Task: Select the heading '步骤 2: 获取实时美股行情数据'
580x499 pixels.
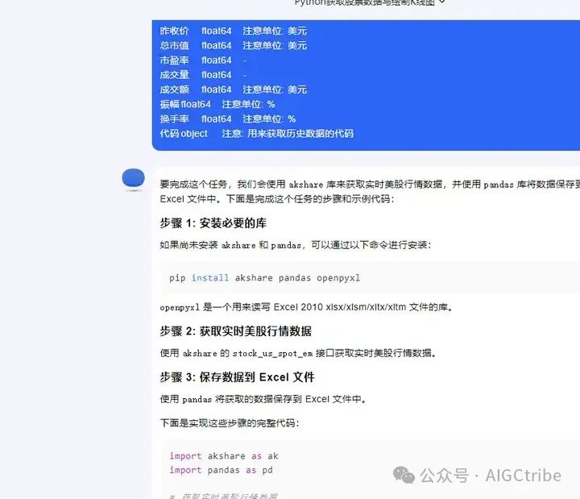Action: [x=235, y=331]
